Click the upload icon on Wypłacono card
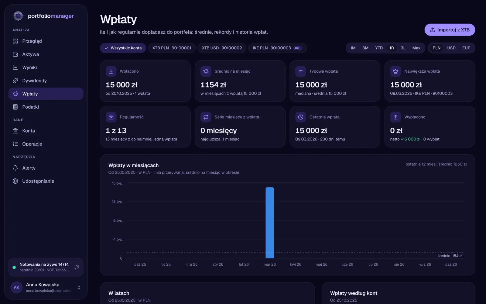486x304 pixels. [395, 117]
